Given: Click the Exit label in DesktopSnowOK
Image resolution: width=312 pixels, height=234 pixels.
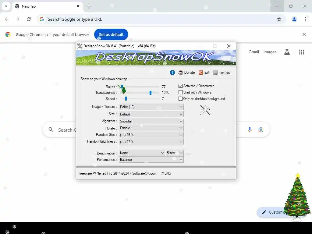Looking at the screenshot, I should pos(207,73).
